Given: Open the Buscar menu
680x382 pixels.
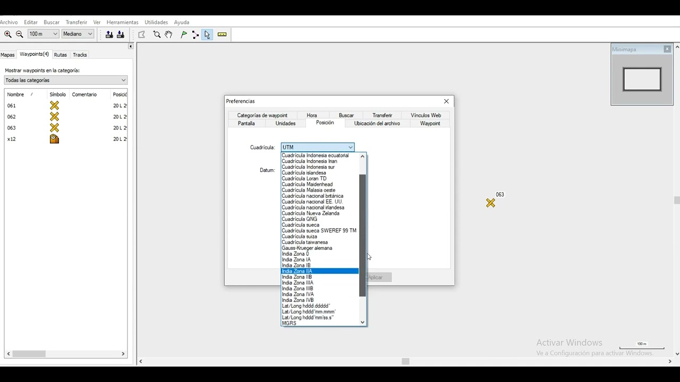Looking at the screenshot, I should tap(52, 22).
